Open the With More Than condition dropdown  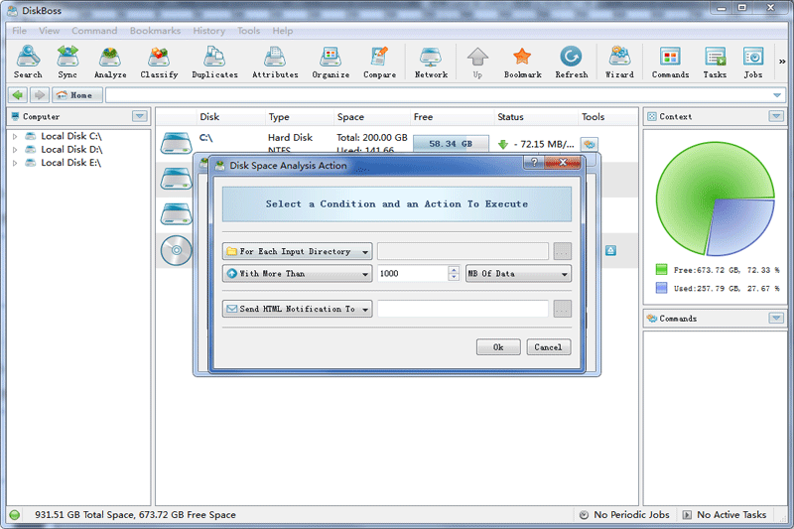click(x=298, y=274)
